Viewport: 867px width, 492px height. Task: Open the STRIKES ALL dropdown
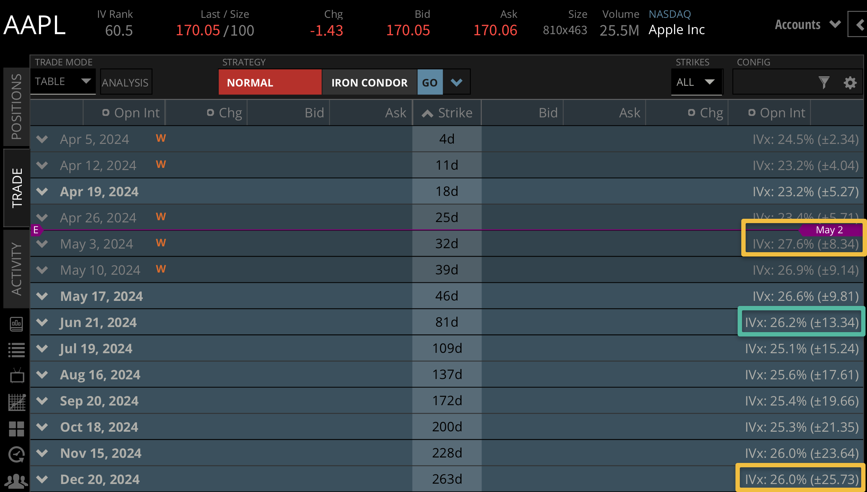(697, 82)
